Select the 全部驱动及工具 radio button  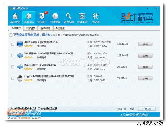[x=39, y=109]
